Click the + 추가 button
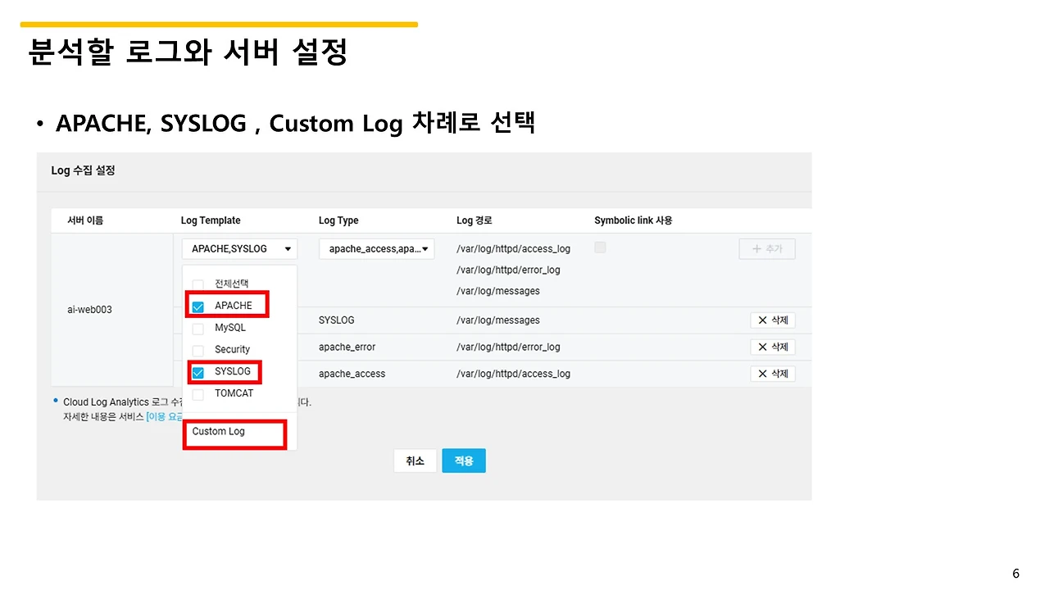Screen dimensions: 1049x590 tap(767, 249)
